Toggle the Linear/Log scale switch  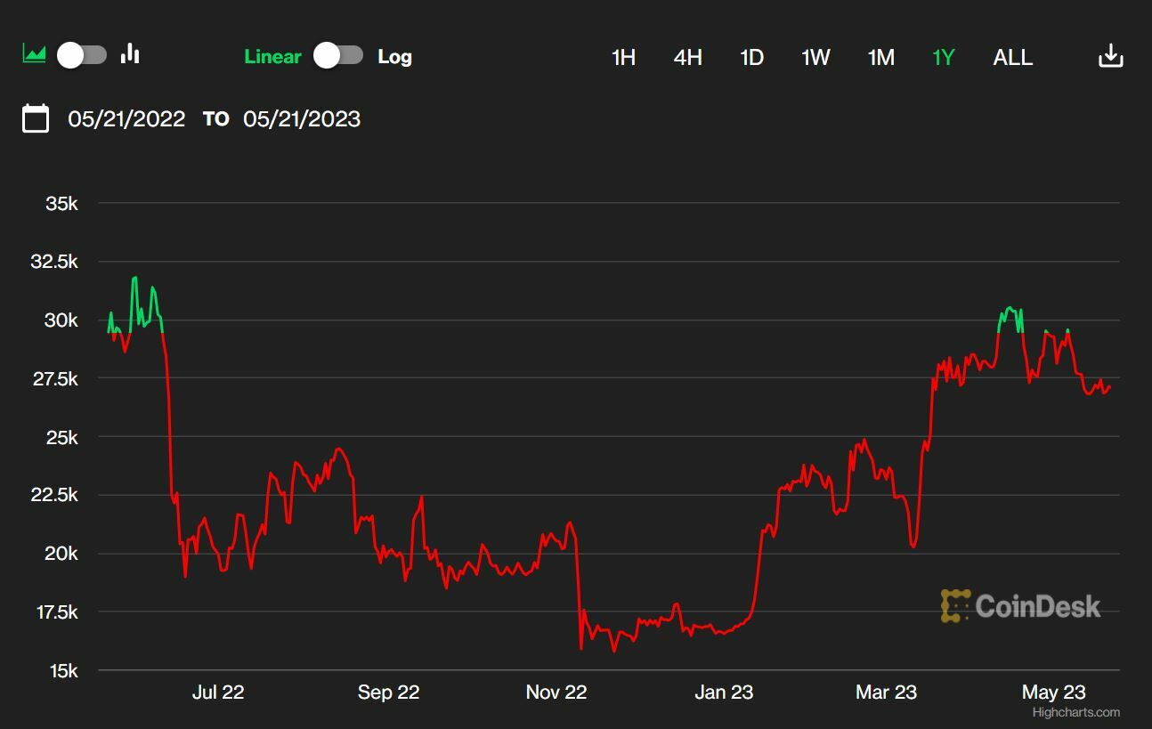[x=338, y=56]
